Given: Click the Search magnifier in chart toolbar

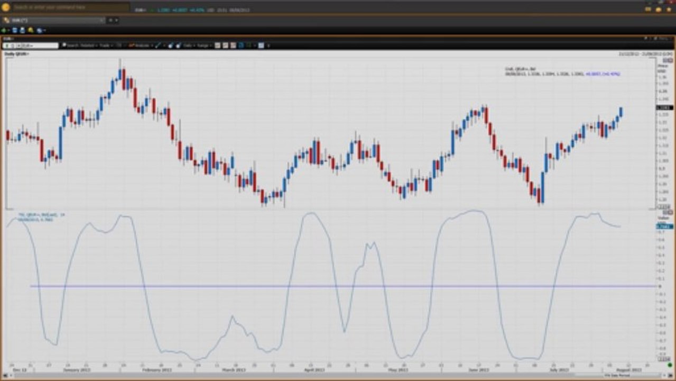Looking at the screenshot, I should [x=64, y=46].
